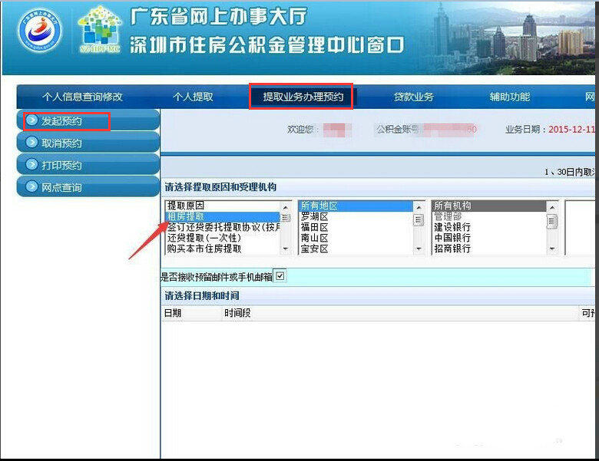Click the SZHPF-MC housing fund logo
Screen dimensions: 599x461
101,30
